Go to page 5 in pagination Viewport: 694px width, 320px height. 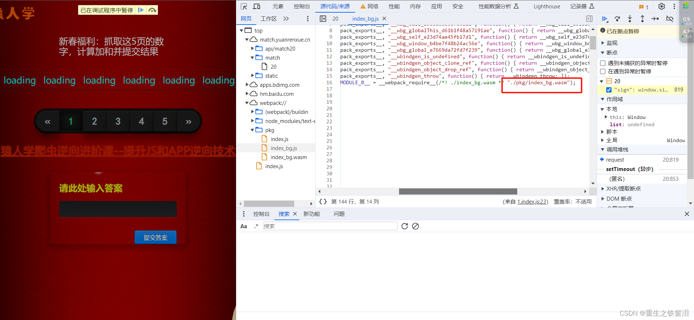(165, 121)
